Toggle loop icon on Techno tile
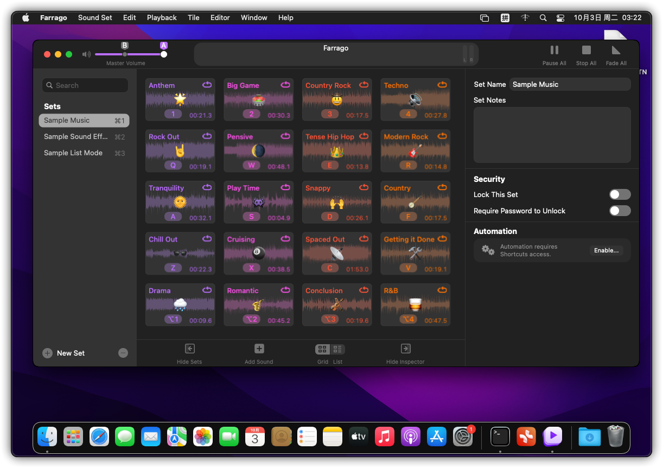Screen dimensions: 663x468 (x=442, y=85)
